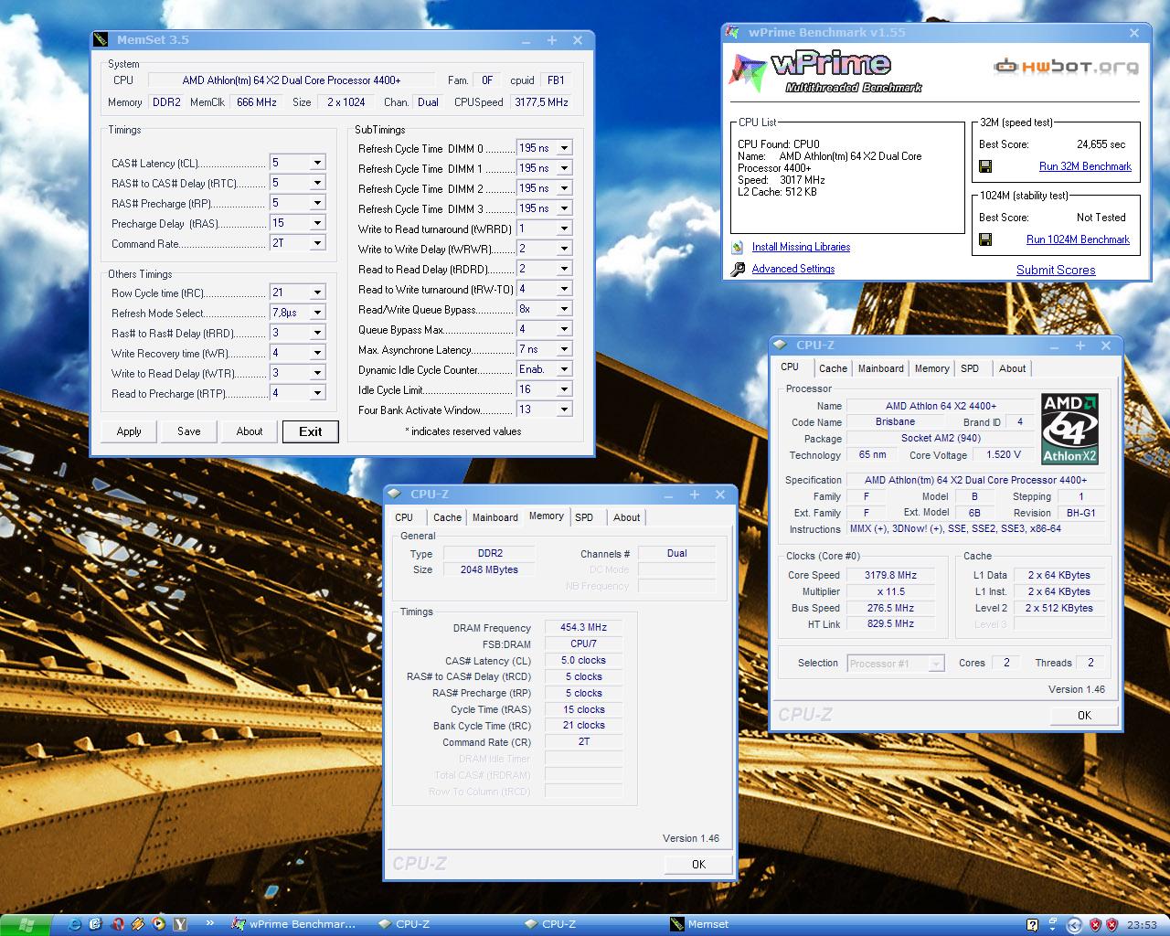Viewport: 1170px width, 936px height.
Task: Open the Memory tab in the CPU-Z CPU window
Action: [931, 368]
